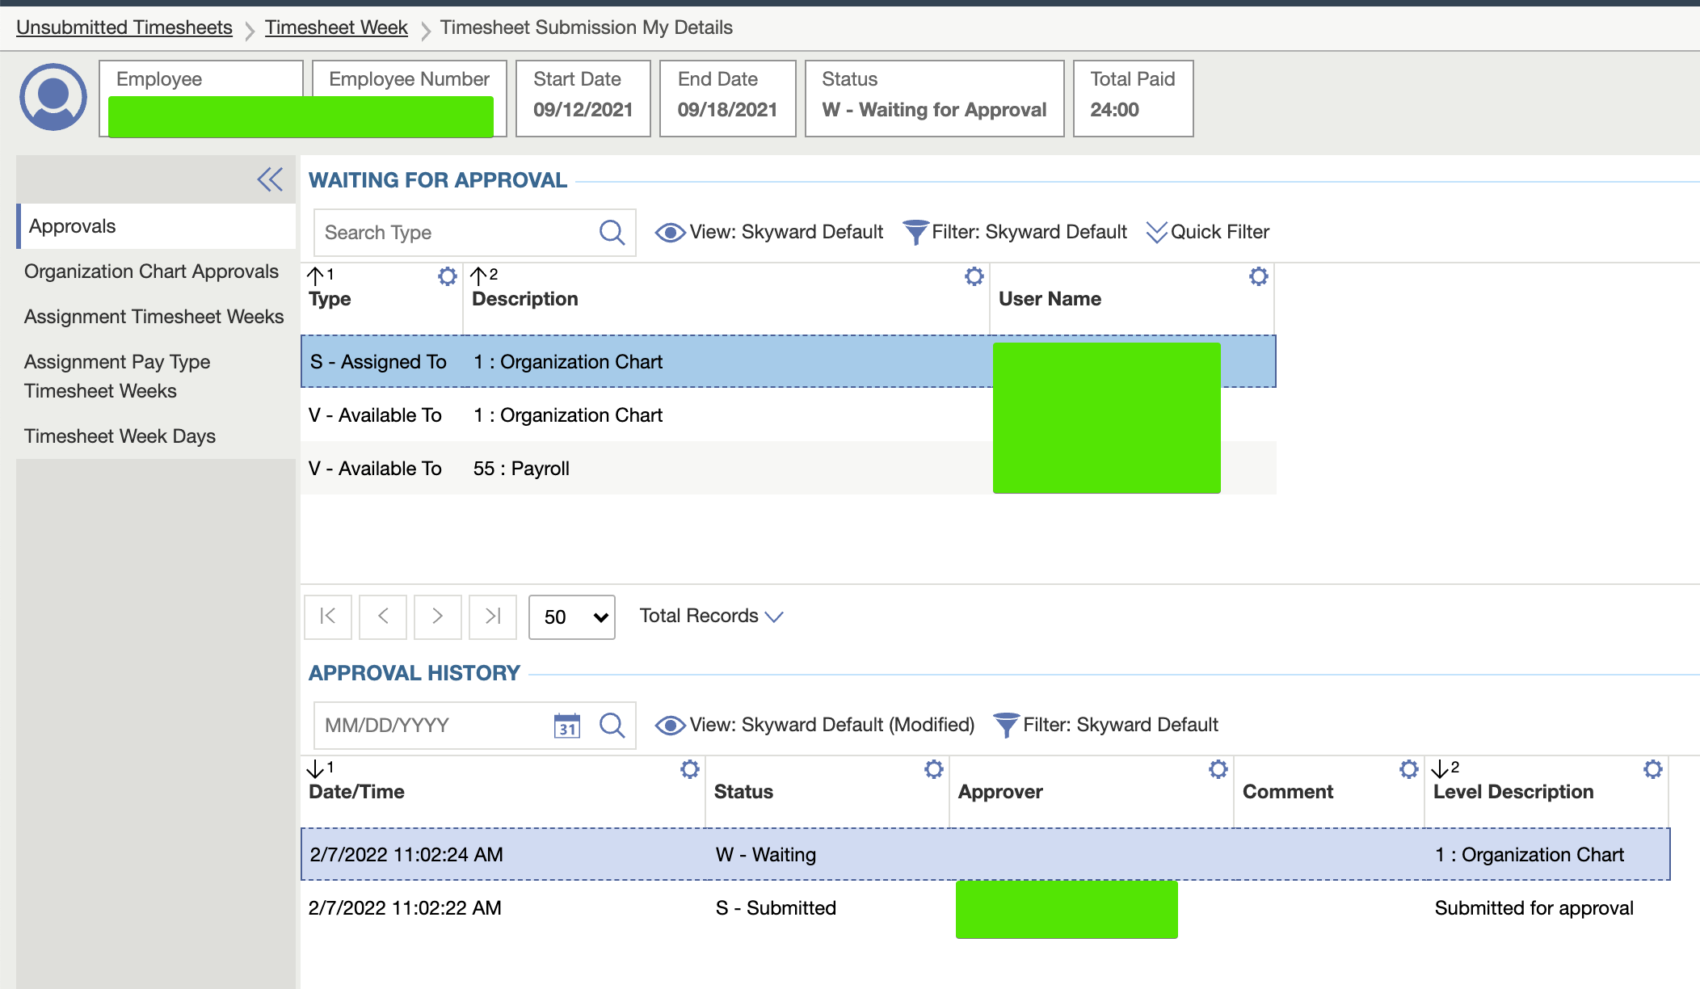
Task: Click the Submitted for approval cell
Action: (x=1534, y=908)
